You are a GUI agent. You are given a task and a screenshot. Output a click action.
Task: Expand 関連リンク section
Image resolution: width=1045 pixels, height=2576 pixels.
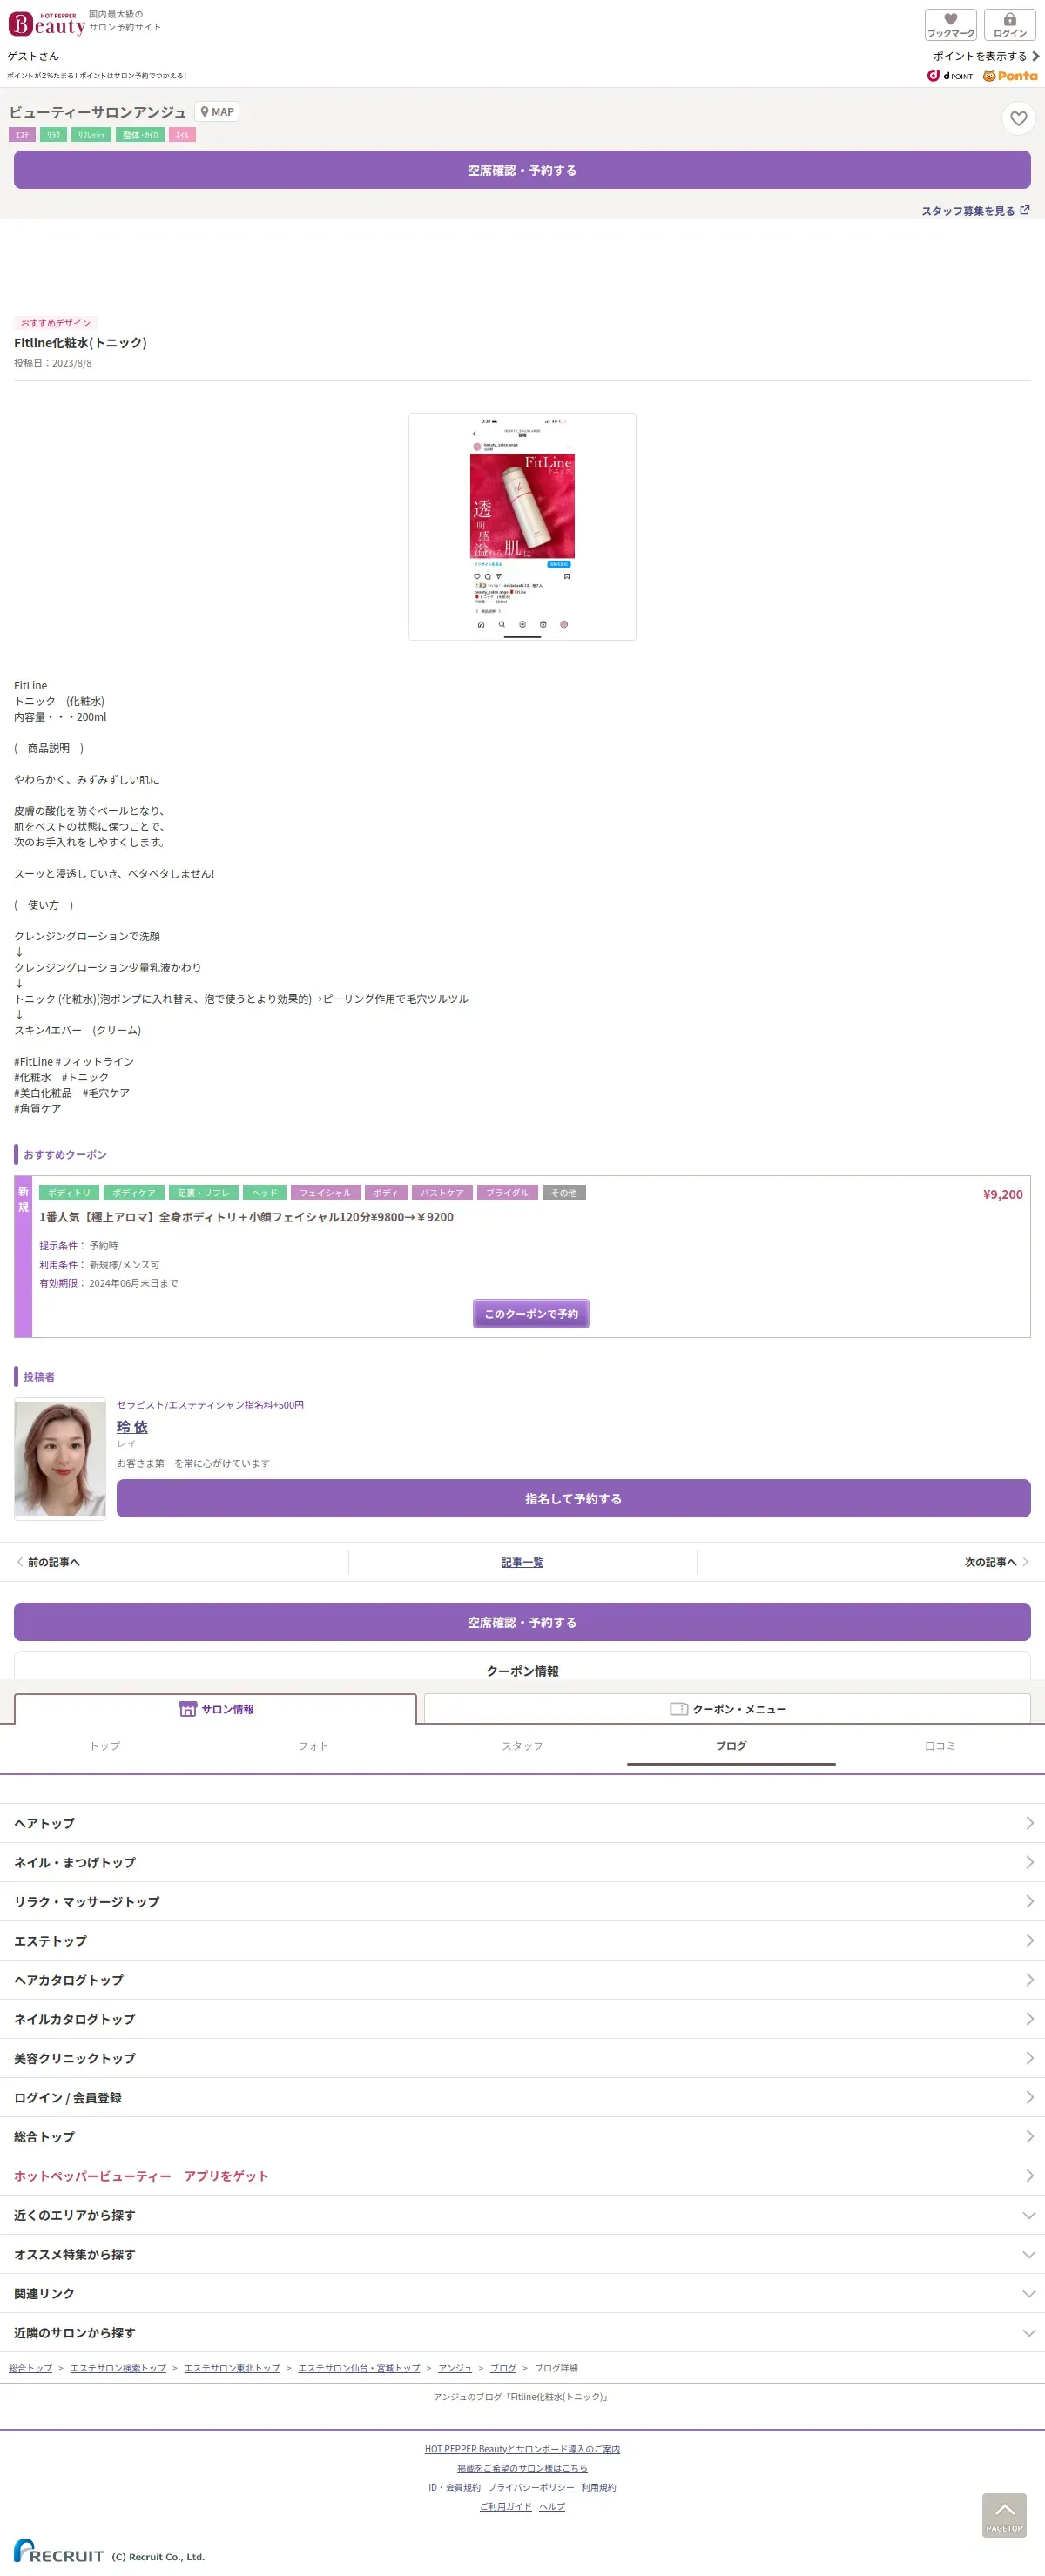[x=522, y=2293]
